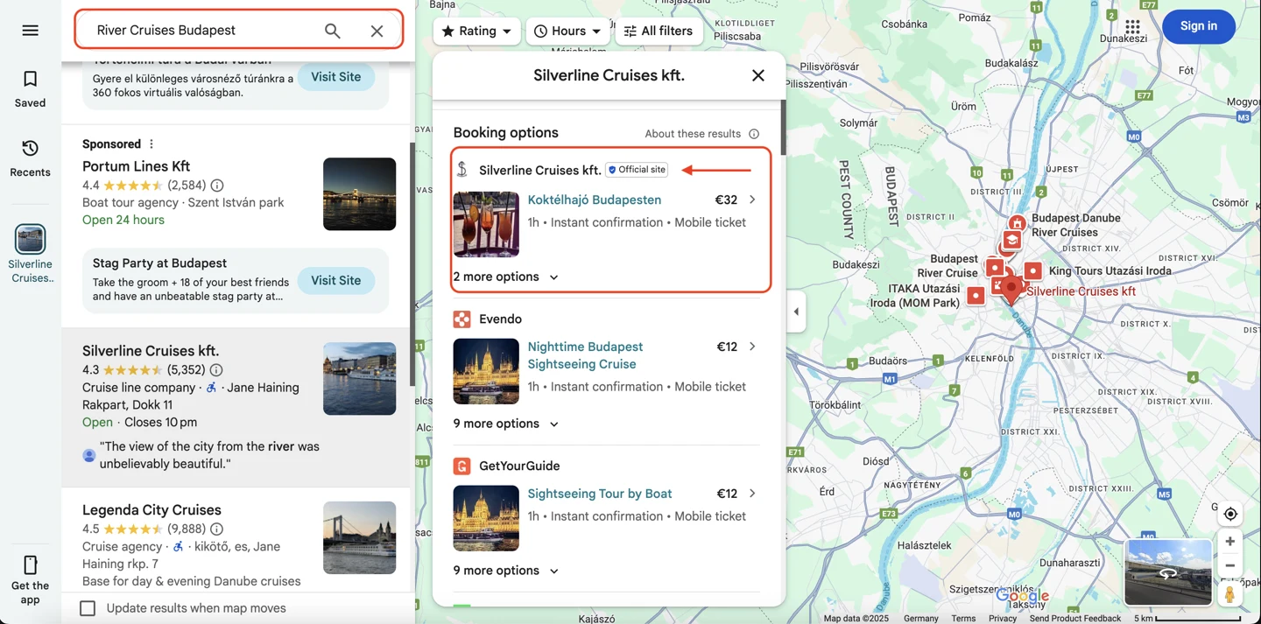Expand 2 more options under Silverline Cruises

tap(506, 277)
